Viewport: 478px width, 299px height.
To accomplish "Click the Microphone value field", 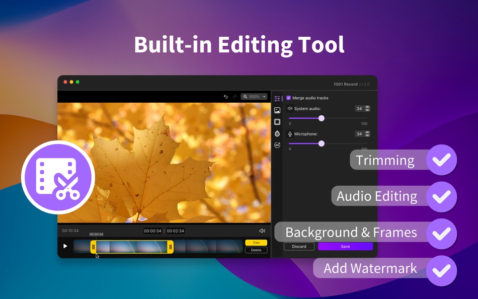I will [x=359, y=134].
